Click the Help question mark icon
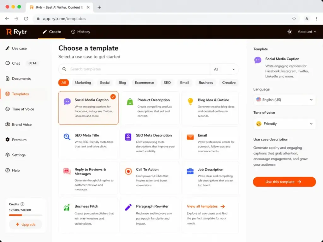323x242 pixels. 8,170
